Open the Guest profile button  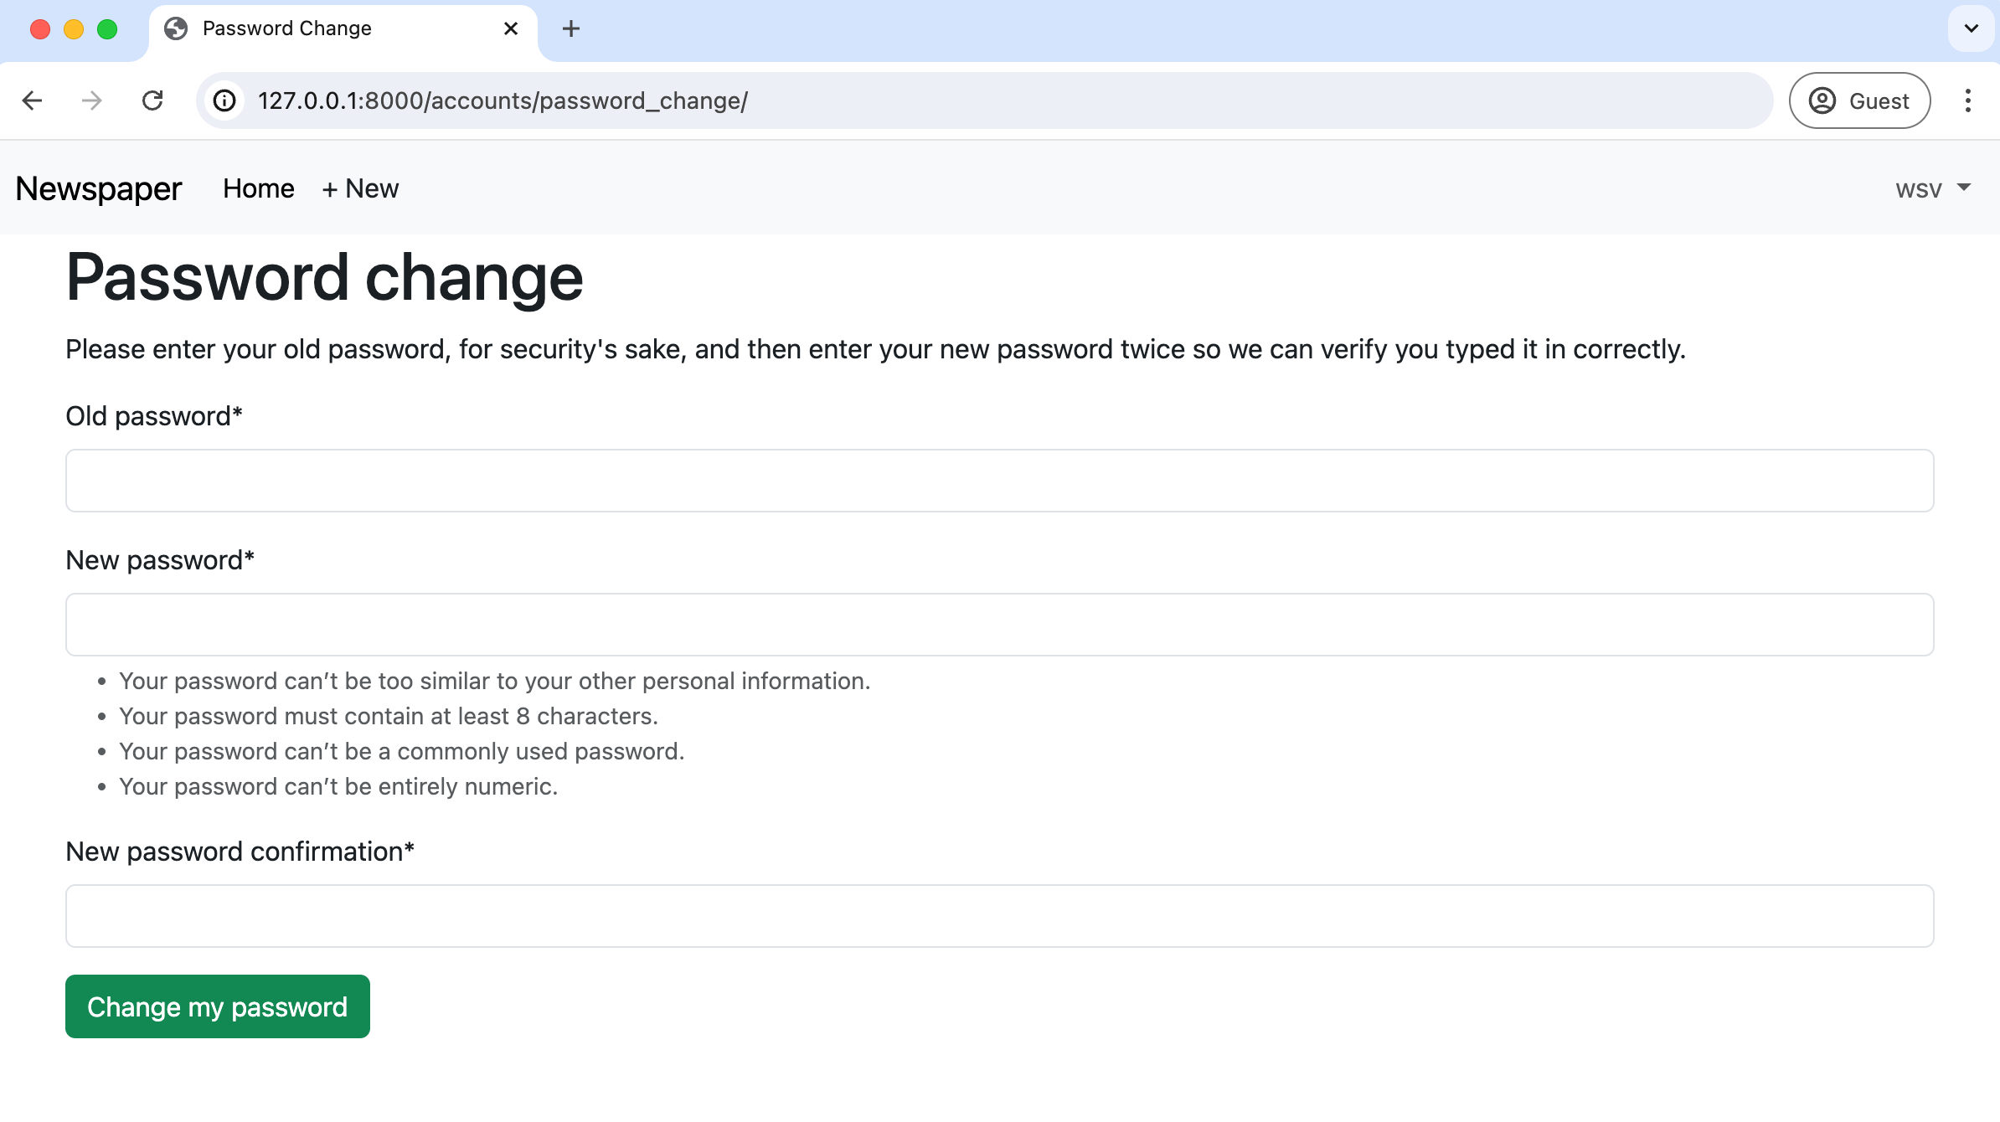pos(1860,100)
